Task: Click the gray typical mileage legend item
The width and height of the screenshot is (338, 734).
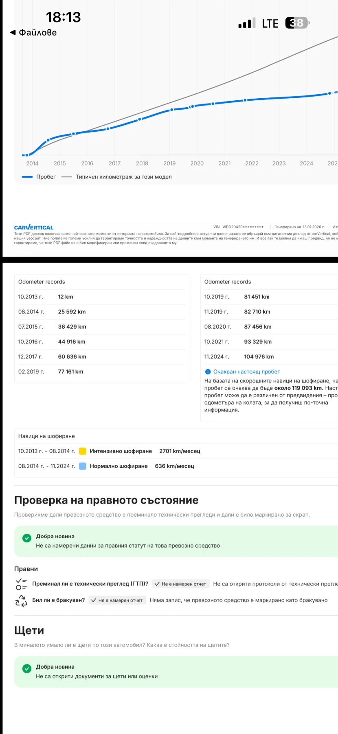Action: tap(116, 177)
